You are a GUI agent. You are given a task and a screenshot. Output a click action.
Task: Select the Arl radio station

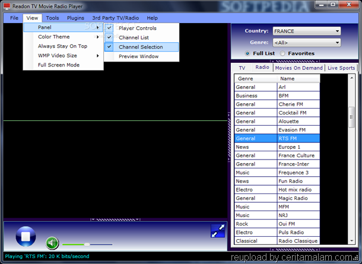(x=299, y=87)
